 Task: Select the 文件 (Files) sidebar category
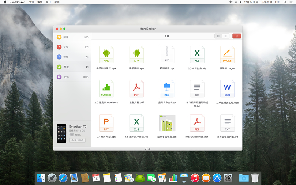pos(66,77)
